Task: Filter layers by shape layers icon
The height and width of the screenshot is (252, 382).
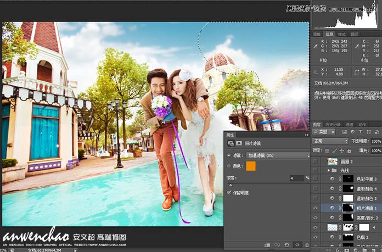Action: click(369, 132)
